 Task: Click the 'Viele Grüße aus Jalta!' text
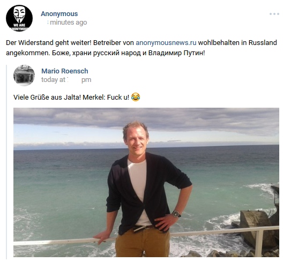(x=47, y=98)
